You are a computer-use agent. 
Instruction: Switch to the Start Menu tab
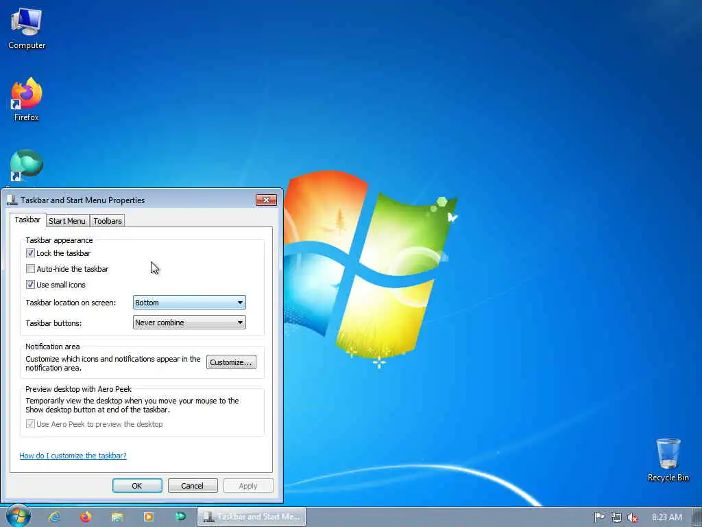tap(67, 220)
